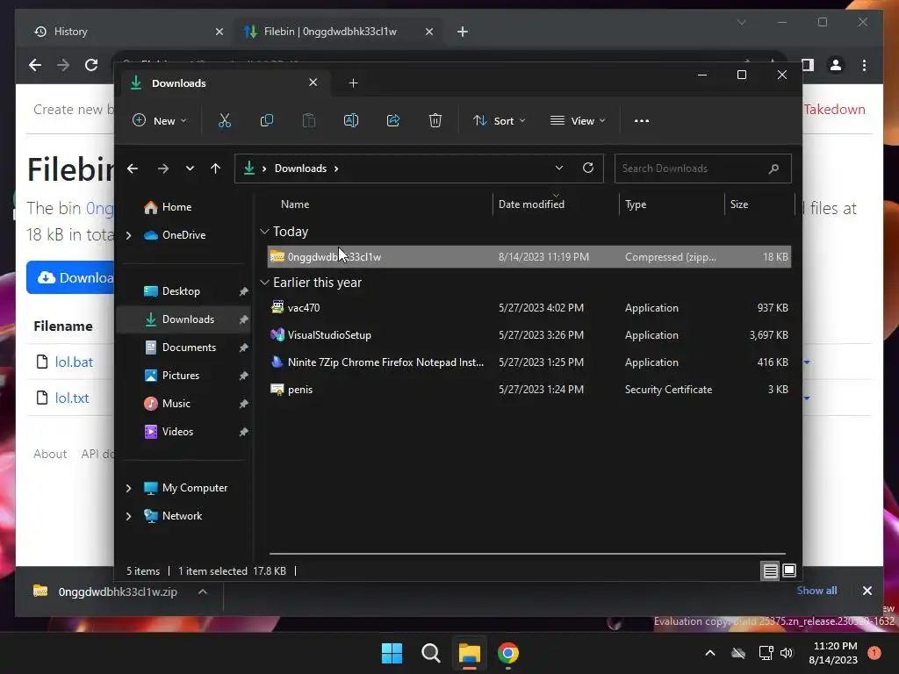Collapse the Earlier this year group
The height and width of the screenshot is (674, 899).
264,283
